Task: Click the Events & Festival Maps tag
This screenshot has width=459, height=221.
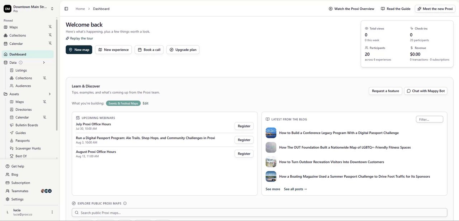Action: (x=123, y=103)
